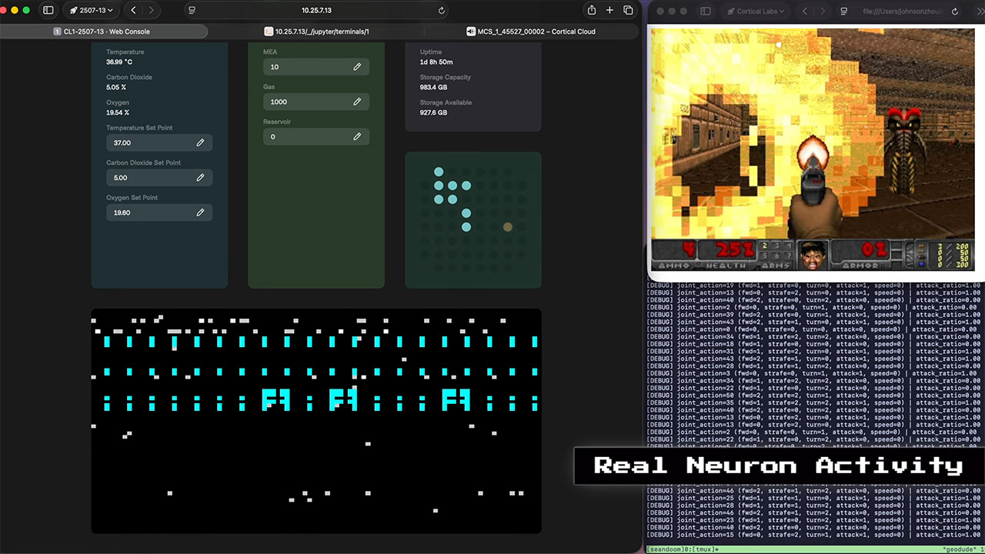
Task: Edit the Reservoir value
Action: click(x=357, y=136)
